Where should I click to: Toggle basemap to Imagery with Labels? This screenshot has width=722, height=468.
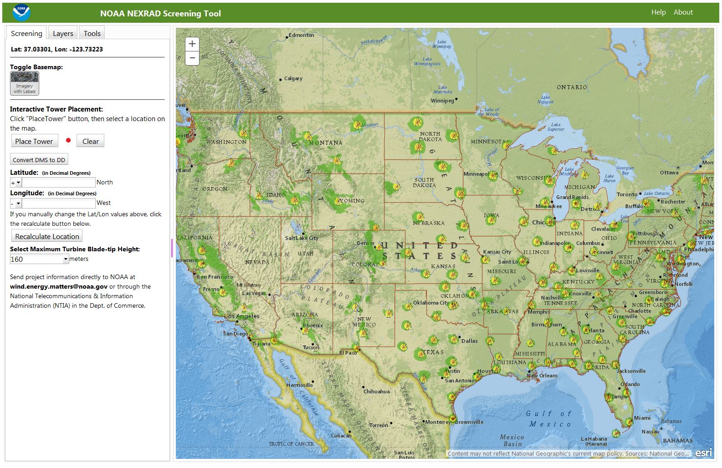(25, 83)
